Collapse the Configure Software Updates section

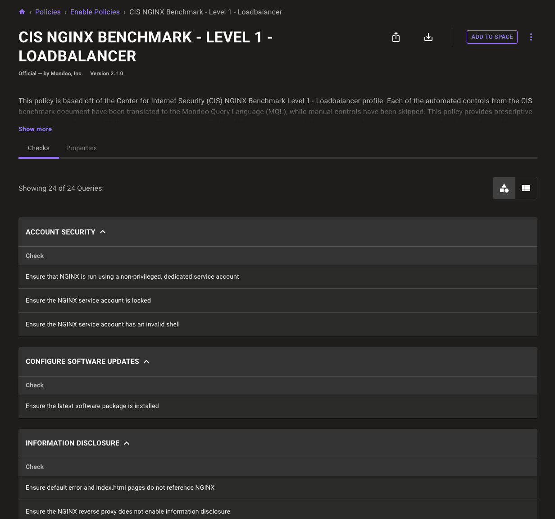[x=146, y=361]
